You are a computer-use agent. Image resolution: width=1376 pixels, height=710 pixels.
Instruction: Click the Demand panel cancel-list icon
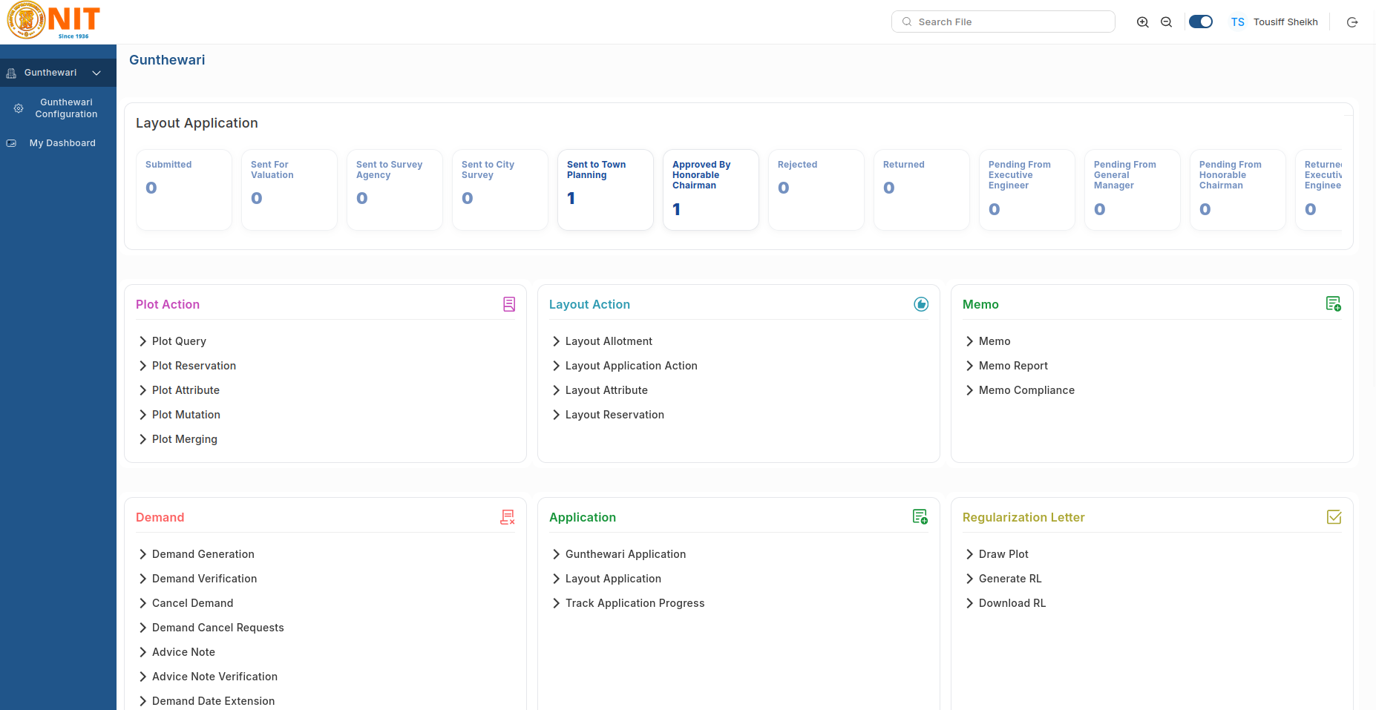[508, 517]
